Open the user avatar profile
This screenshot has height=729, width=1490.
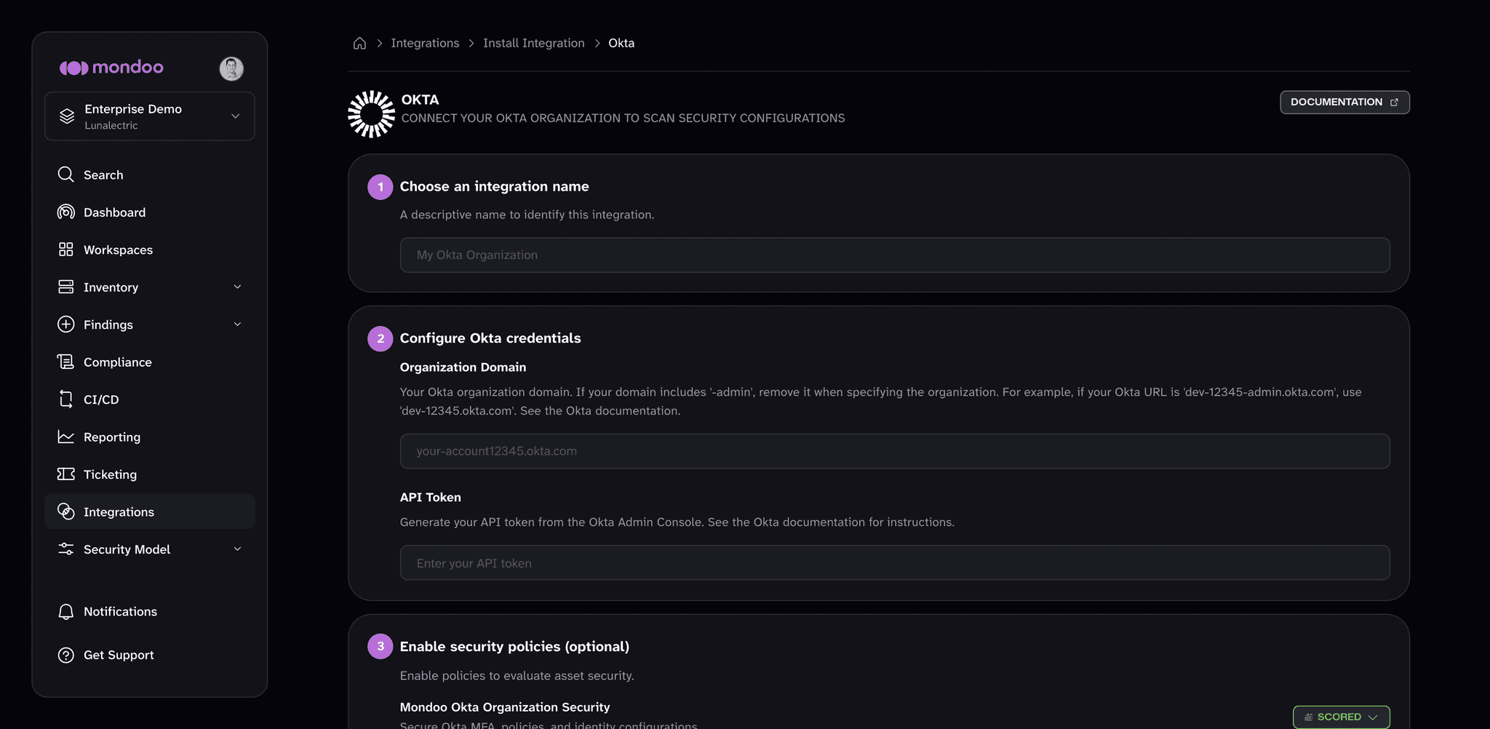pyautogui.click(x=231, y=68)
